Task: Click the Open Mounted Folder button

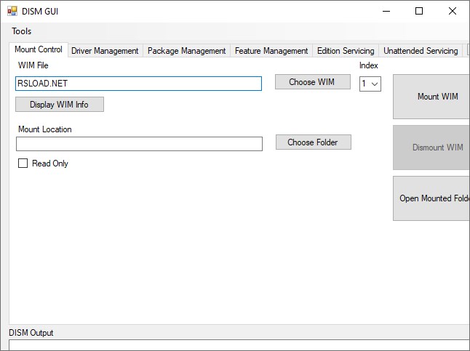Action: (431, 198)
